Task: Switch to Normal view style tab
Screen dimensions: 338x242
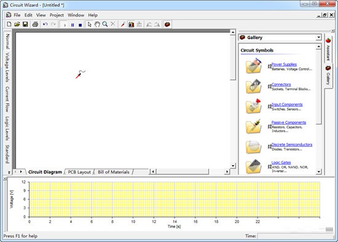Action: point(7,41)
